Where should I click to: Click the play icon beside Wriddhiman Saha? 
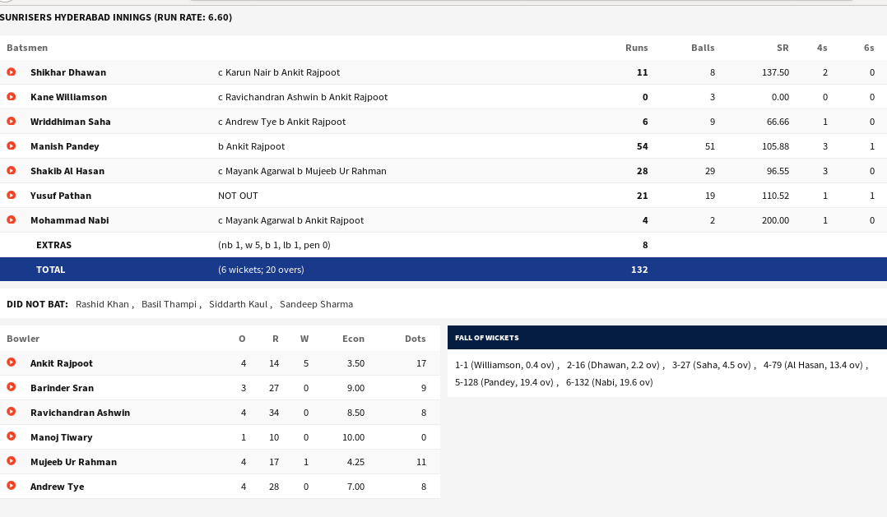pos(12,122)
